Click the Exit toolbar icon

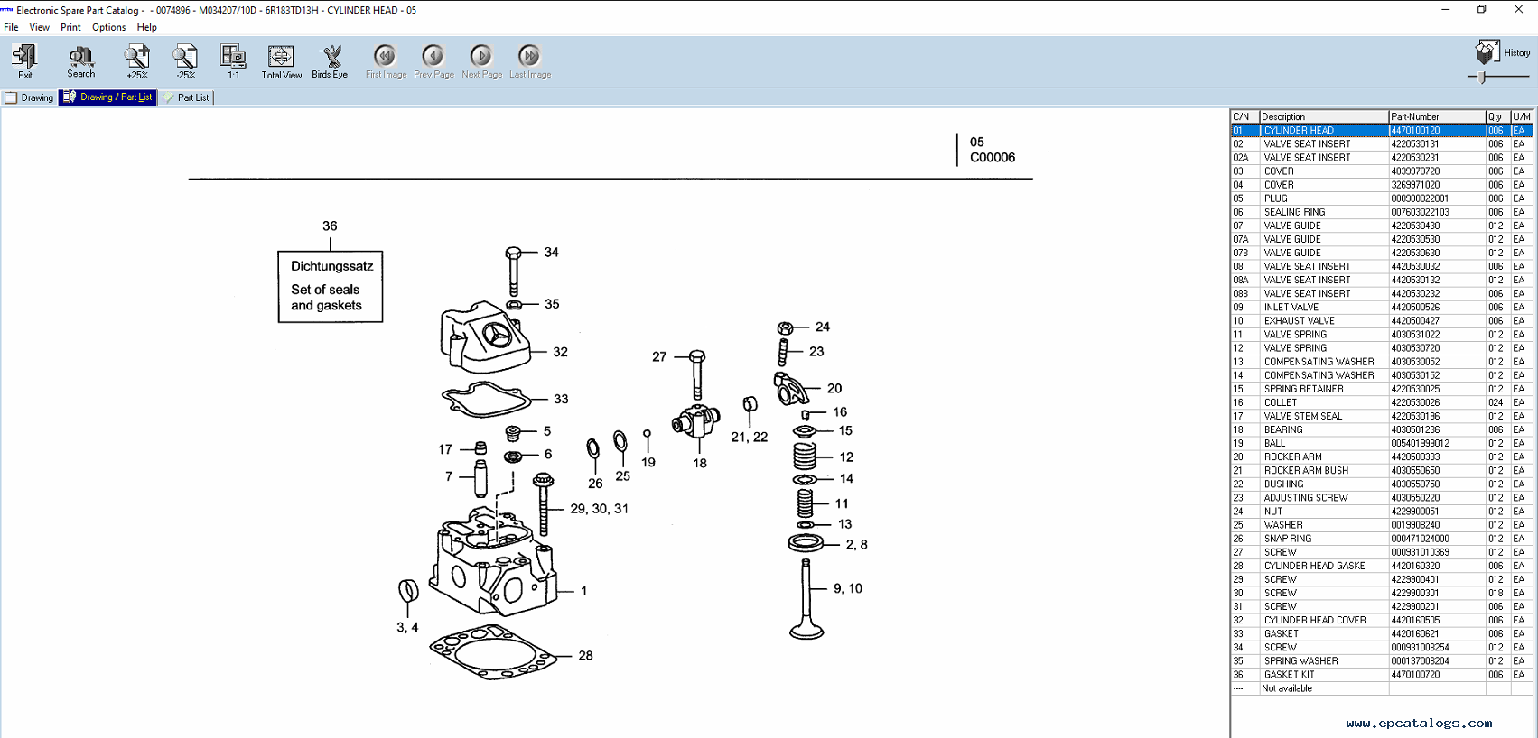[x=24, y=60]
